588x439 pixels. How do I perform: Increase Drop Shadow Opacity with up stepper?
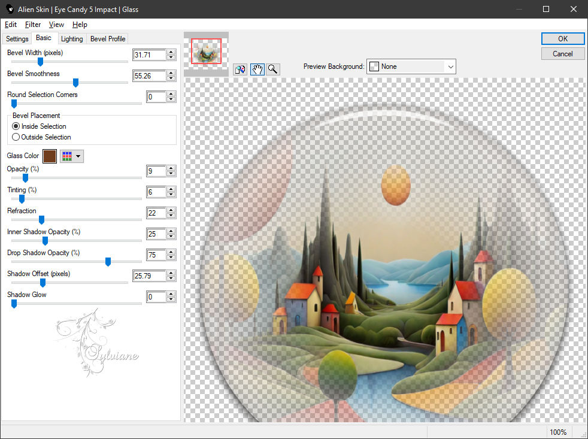click(x=171, y=253)
